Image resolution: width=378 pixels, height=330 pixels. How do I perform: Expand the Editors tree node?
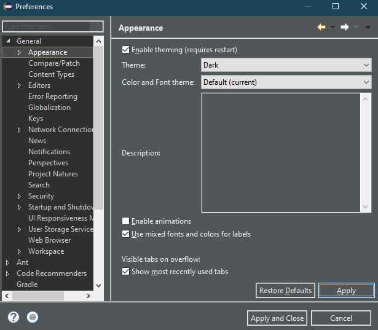(x=20, y=85)
